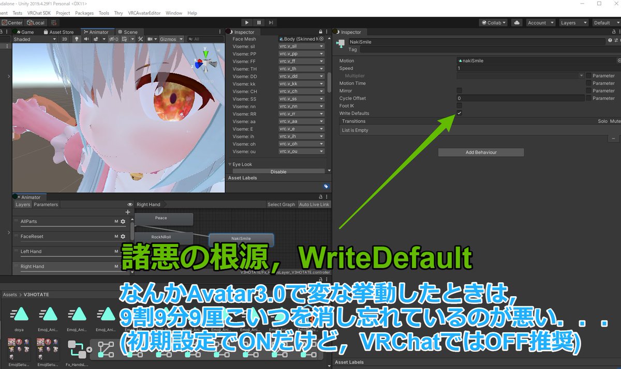Advance one frame with the Step button

pos(271,23)
